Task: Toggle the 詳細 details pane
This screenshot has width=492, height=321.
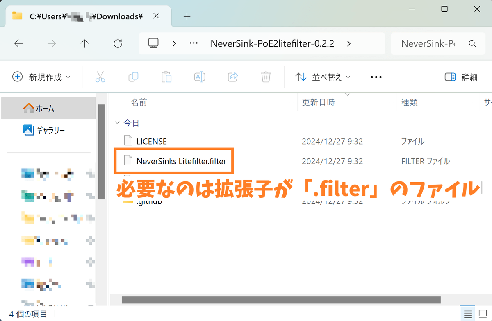Action: [461, 77]
